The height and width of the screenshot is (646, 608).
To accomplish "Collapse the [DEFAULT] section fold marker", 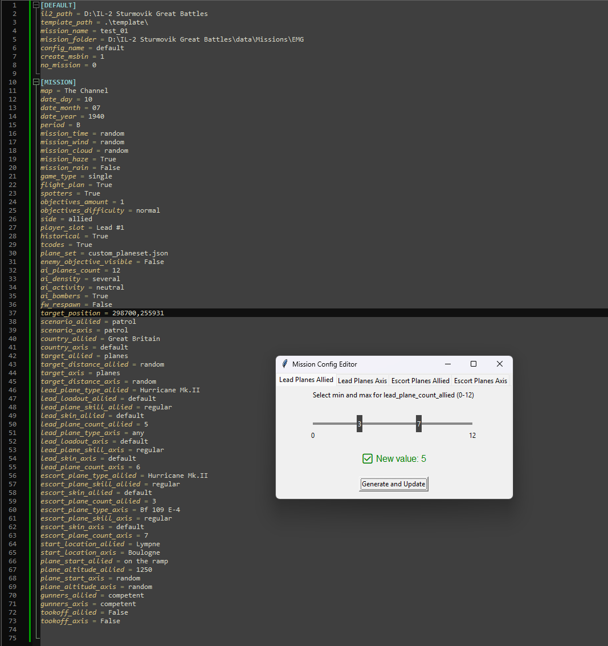I will click(x=36, y=5).
